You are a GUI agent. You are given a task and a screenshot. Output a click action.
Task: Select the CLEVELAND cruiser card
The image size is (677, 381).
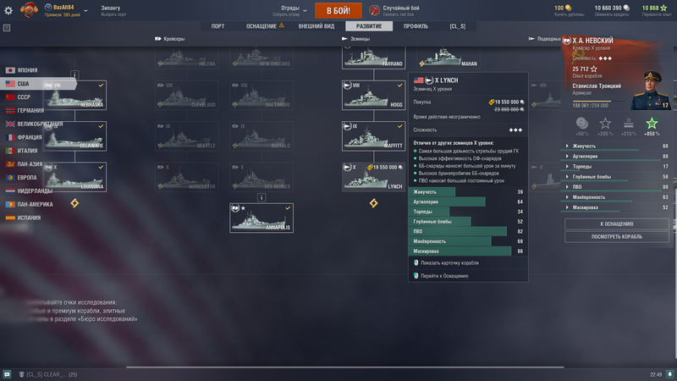(186, 95)
